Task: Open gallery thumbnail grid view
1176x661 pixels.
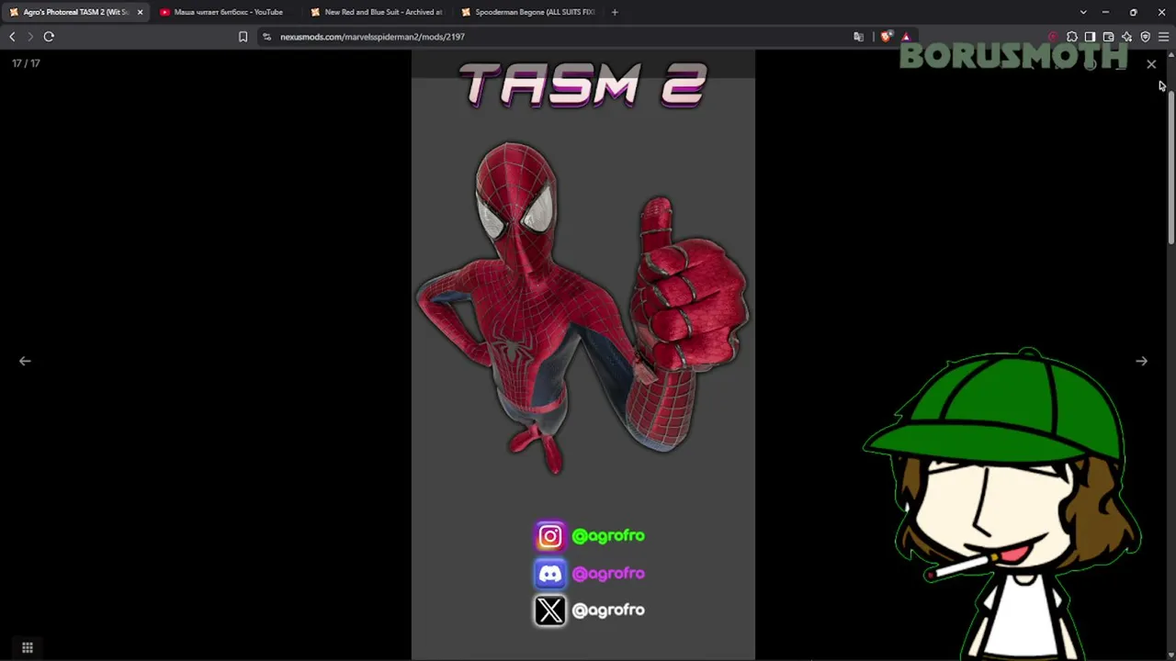Action: [x=28, y=648]
